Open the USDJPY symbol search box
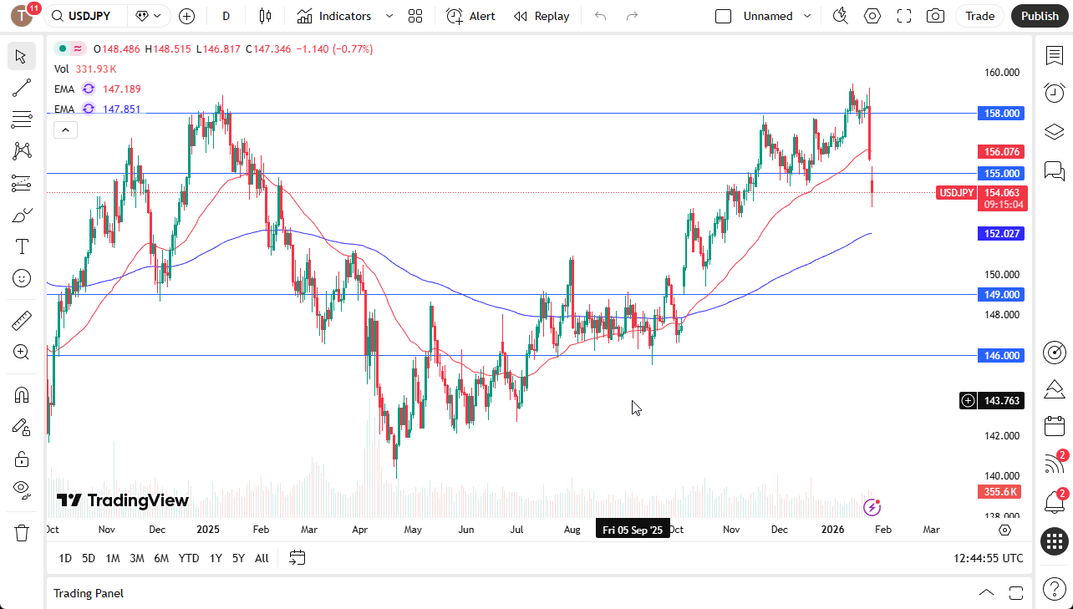Image resolution: width=1073 pixels, height=609 pixels. 86,16
